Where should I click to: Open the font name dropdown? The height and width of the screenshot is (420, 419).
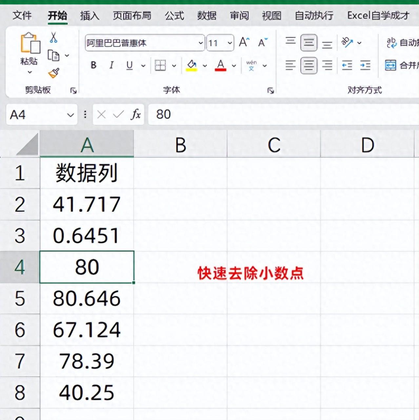click(201, 43)
